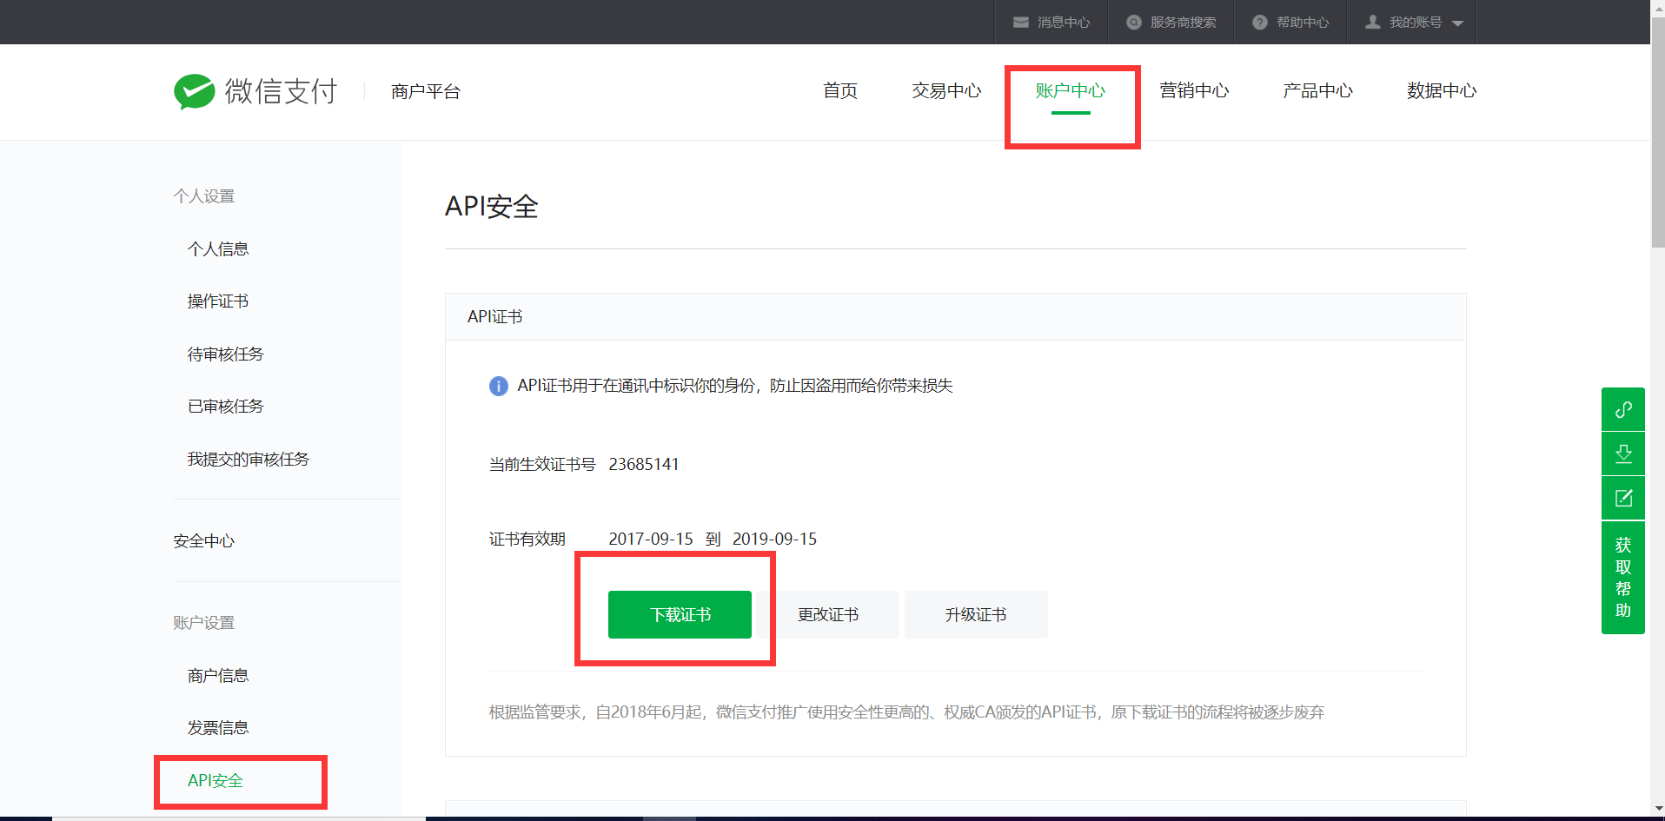Viewport: 1665px width, 821px height.
Task: Click the 更改证书 button
Action: point(828,614)
